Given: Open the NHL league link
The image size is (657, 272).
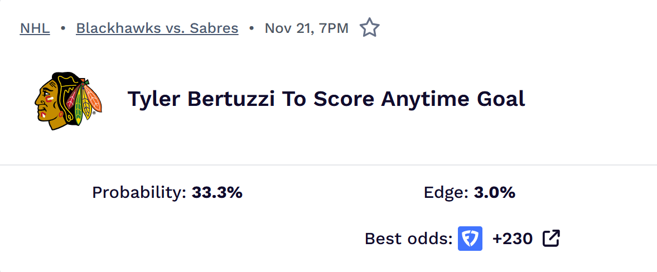Looking at the screenshot, I should [35, 28].
